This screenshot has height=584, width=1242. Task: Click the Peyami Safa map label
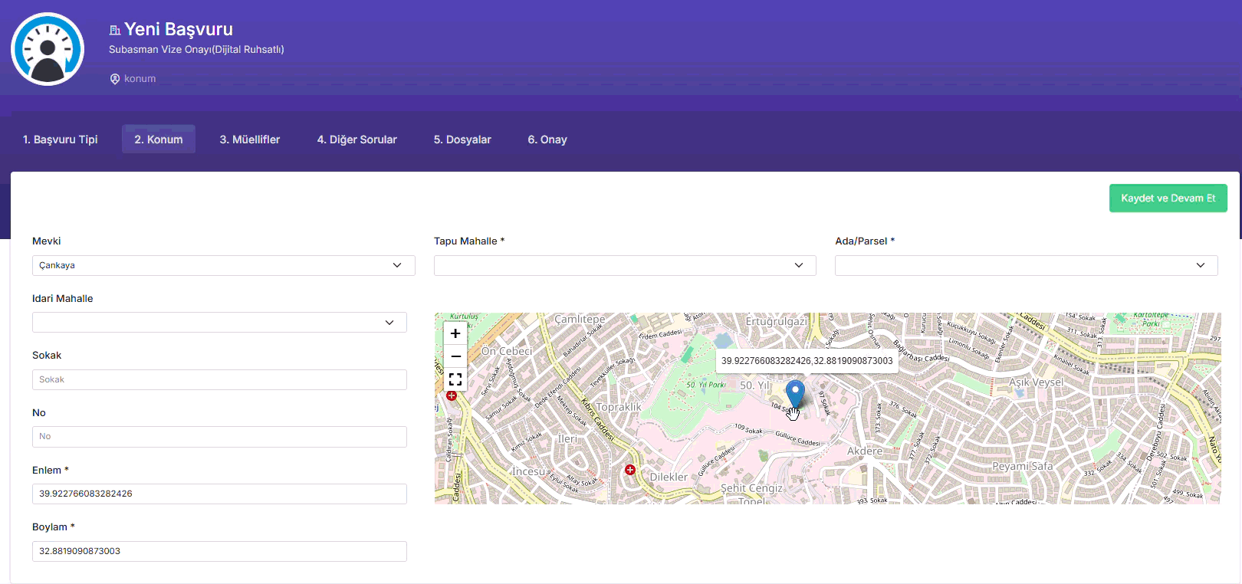tap(1023, 466)
